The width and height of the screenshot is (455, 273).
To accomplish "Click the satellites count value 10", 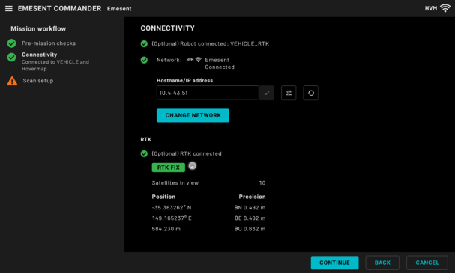I will pyautogui.click(x=262, y=183).
